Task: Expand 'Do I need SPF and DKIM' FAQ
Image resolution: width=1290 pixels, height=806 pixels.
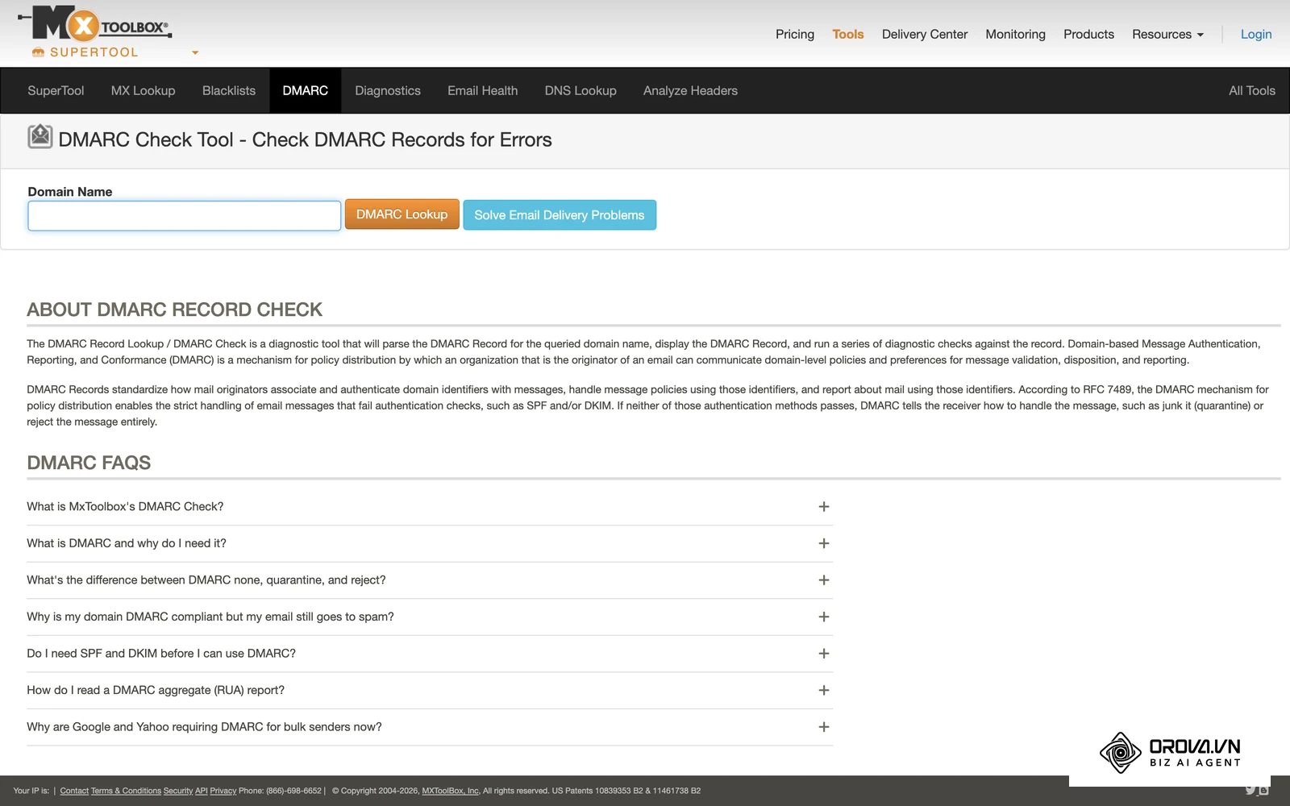Action: 430,654
